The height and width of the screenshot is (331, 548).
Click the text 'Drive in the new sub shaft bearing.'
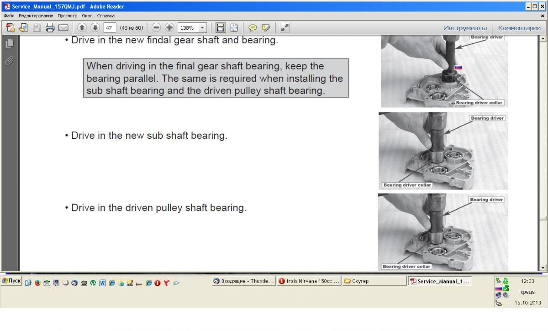tap(149, 136)
